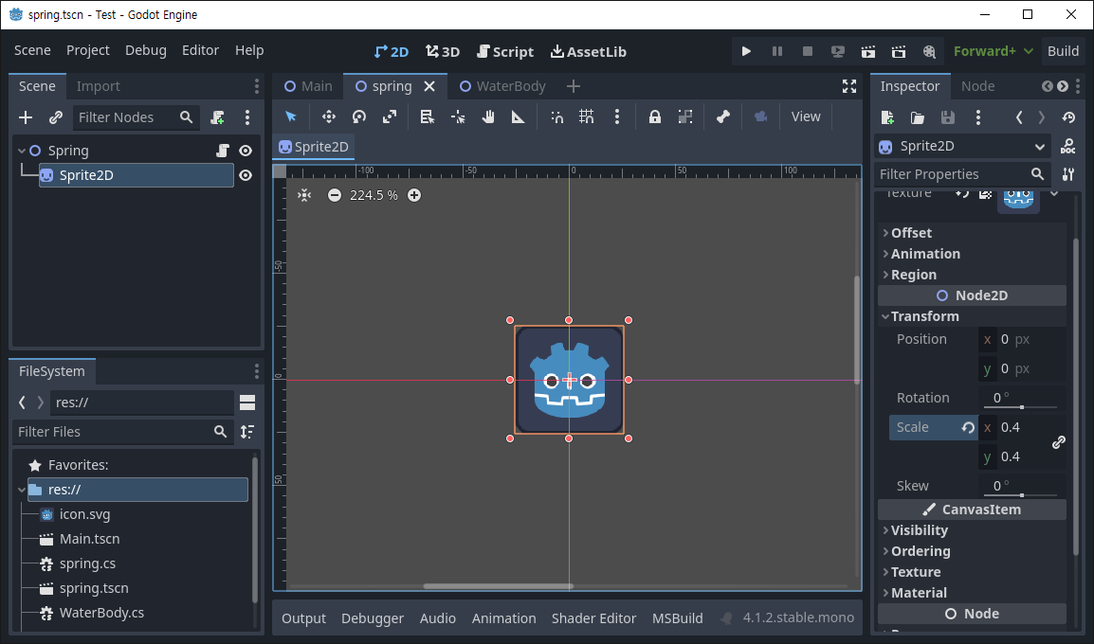This screenshot has width=1094, height=644.
Task: Center the viewport view icon
Action: (304, 195)
